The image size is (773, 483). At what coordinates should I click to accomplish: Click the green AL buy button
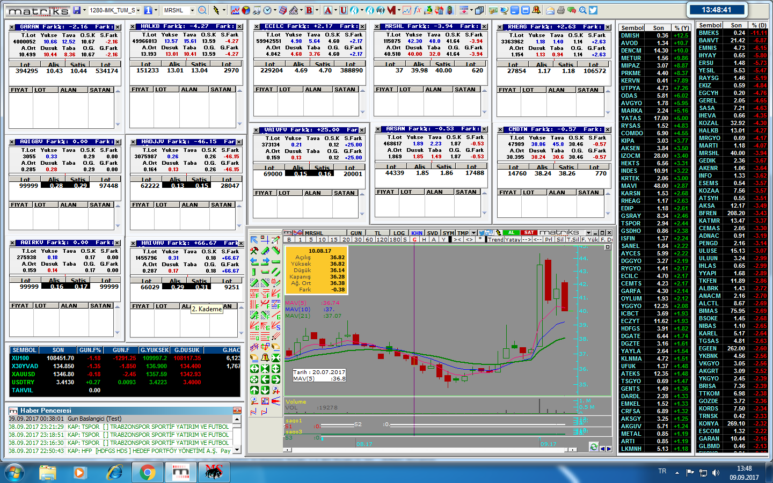(511, 232)
